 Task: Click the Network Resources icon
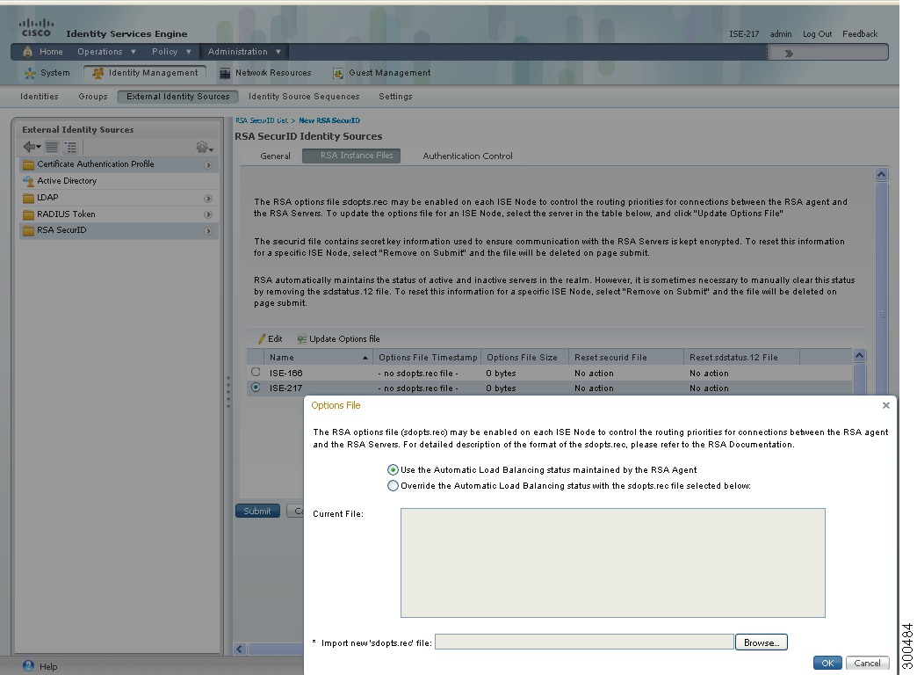[225, 73]
